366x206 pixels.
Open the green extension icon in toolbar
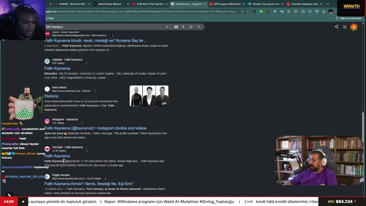[x=261, y=11]
